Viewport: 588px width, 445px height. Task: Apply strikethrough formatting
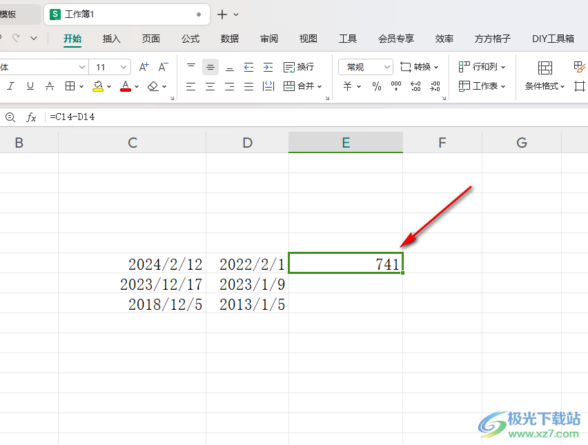(50, 86)
